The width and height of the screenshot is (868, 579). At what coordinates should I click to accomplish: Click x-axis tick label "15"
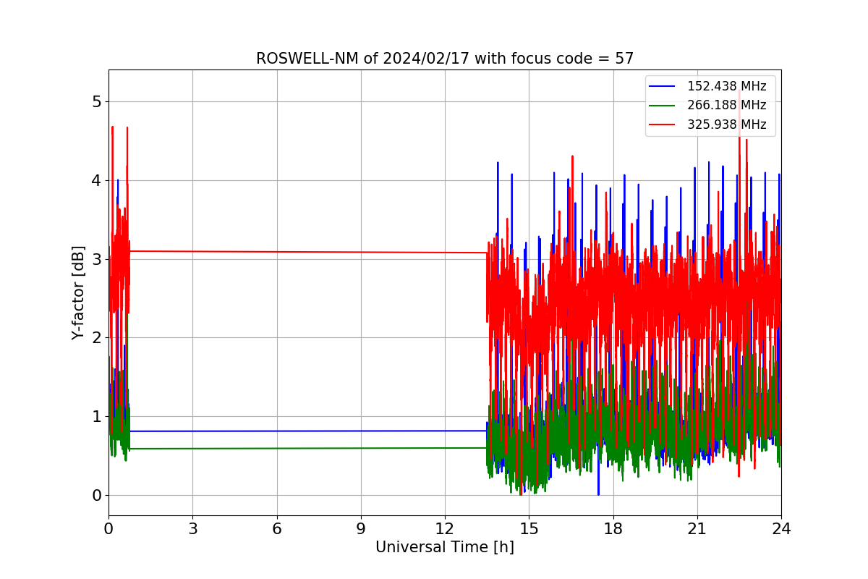coord(529,528)
